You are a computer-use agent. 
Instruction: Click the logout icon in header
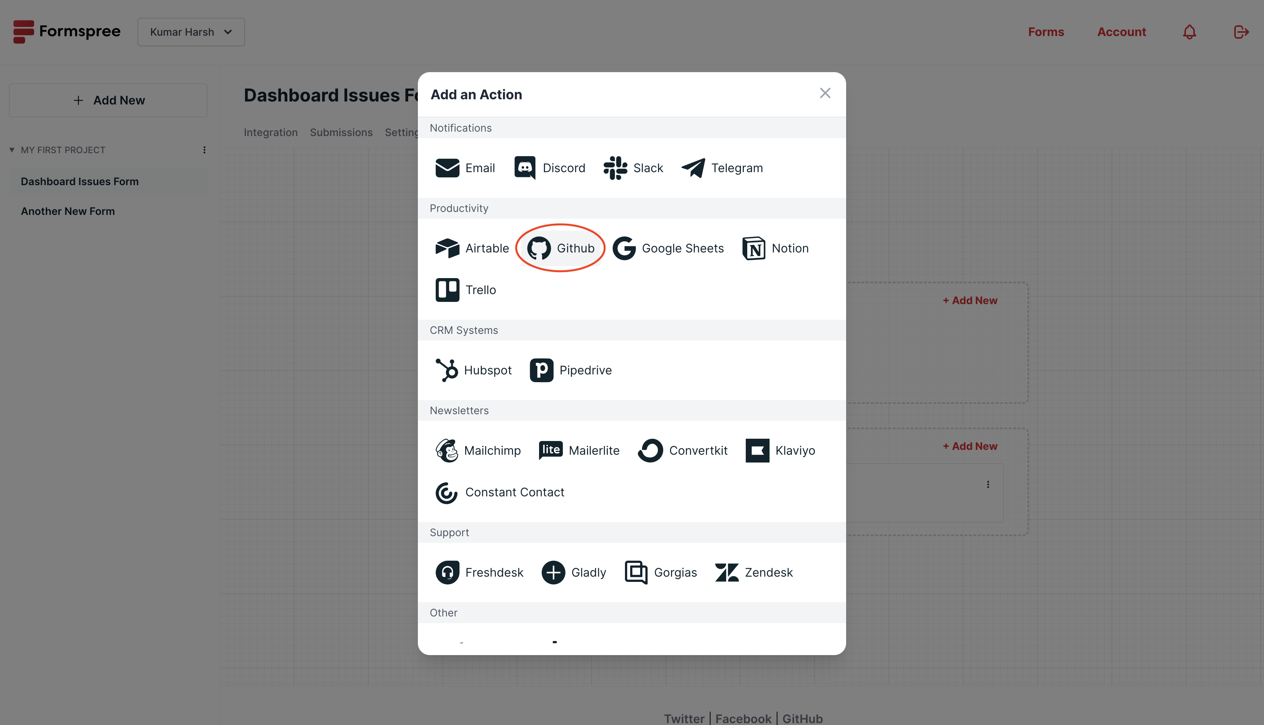(x=1241, y=32)
